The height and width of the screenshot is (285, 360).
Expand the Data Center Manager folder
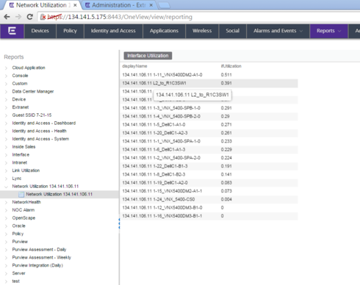click(6, 92)
